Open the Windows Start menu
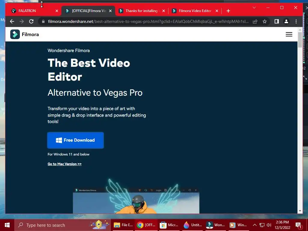Image resolution: width=308 pixels, height=231 pixels. pyautogui.click(x=7, y=225)
